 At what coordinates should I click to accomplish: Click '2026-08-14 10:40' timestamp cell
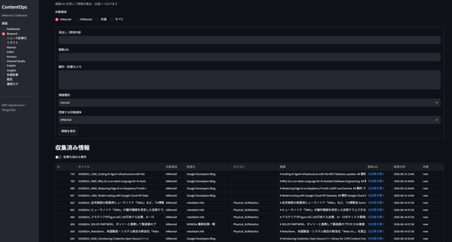click(x=407, y=196)
